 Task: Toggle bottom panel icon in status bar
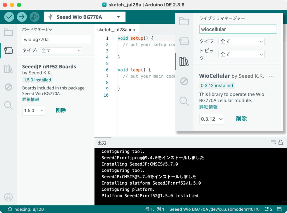279,209
